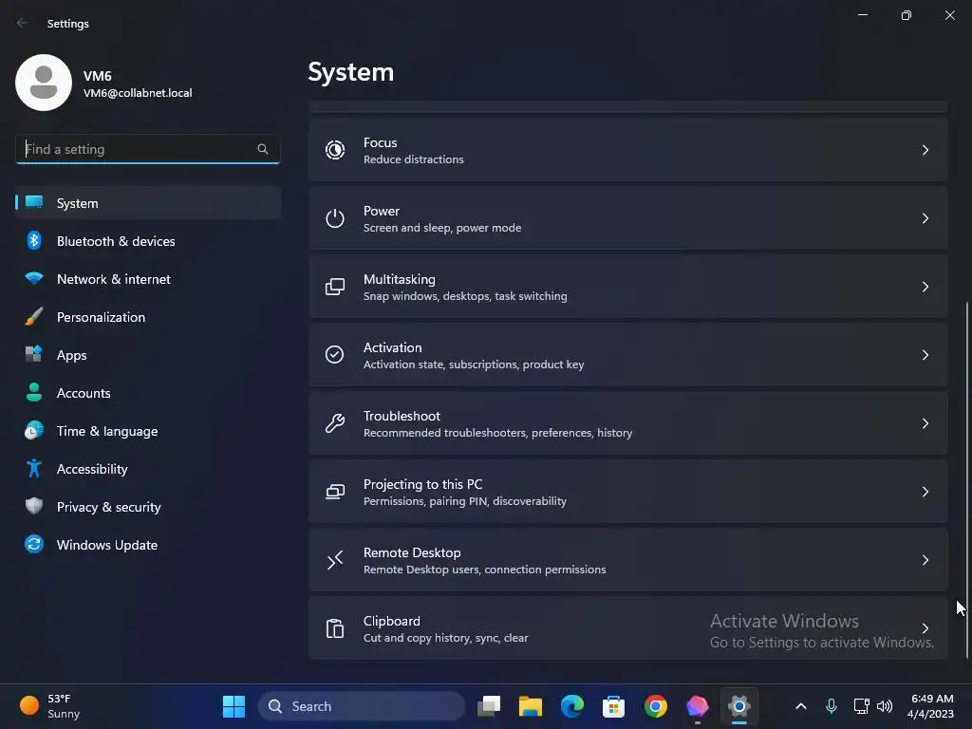Click the Task View icon on the taskbar
This screenshot has height=729, width=972.
click(489, 706)
